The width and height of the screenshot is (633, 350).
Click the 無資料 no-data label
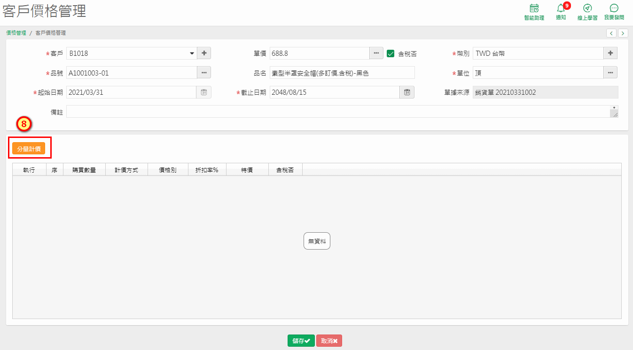pyautogui.click(x=317, y=241)
